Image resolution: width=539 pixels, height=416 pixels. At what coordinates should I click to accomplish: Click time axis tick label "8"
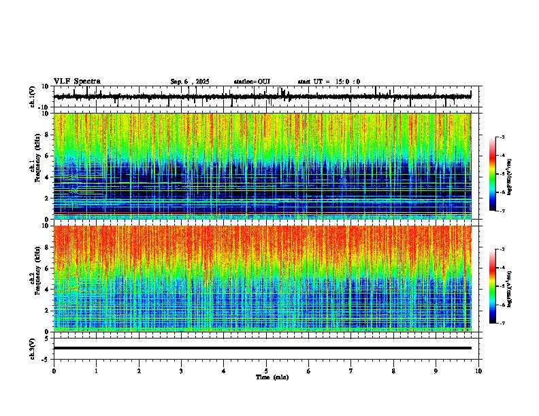393,371
